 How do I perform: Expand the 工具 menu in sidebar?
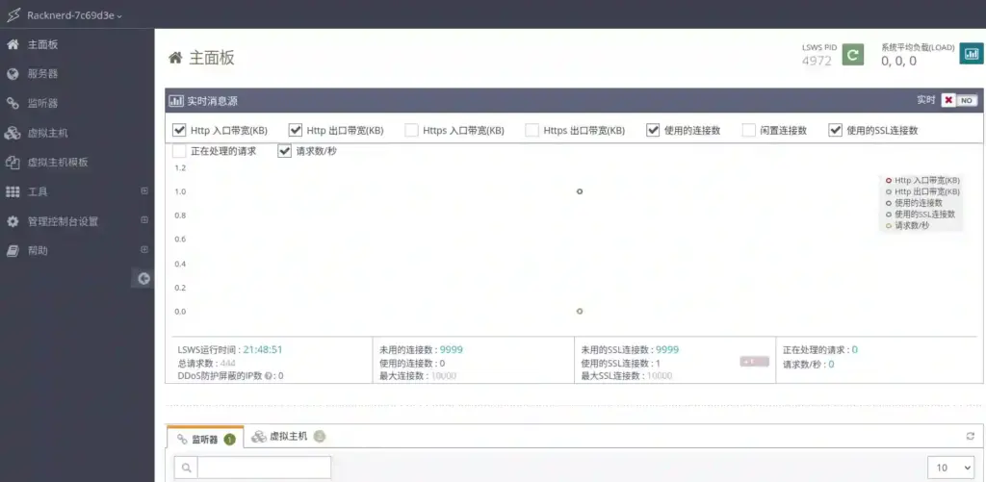click(143, 191)
